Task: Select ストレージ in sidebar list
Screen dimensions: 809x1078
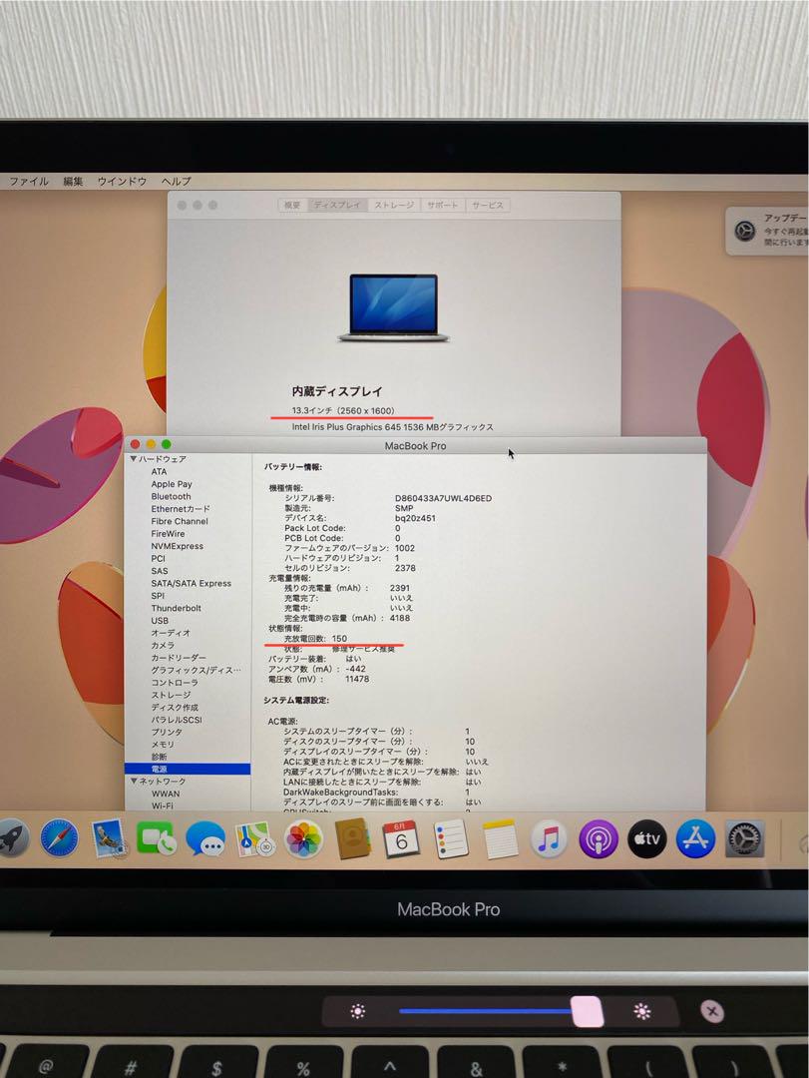Action: (171, 695)
